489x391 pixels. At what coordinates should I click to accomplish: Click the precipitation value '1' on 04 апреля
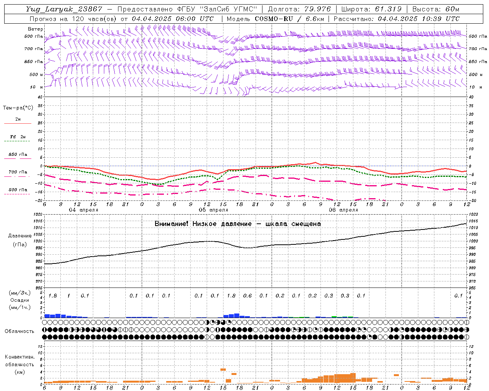(x=69, y=296)
